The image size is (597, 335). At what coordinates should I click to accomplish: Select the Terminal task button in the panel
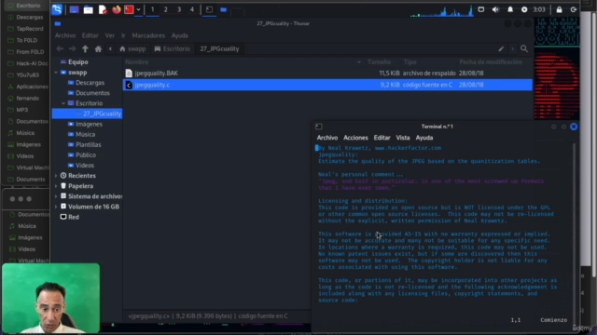(x=209, y=9)
